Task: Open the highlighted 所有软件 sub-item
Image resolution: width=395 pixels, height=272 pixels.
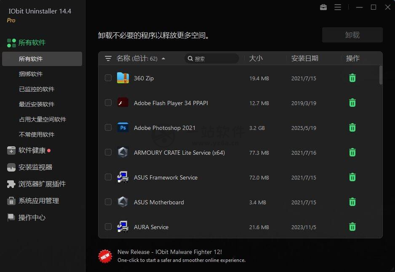Action: (x=42, y=59)
